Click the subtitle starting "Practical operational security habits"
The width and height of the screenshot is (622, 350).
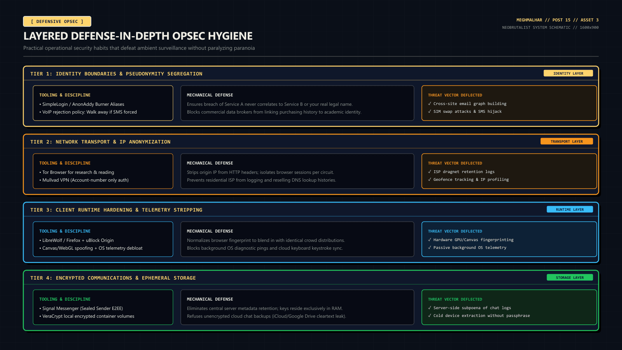139,48
